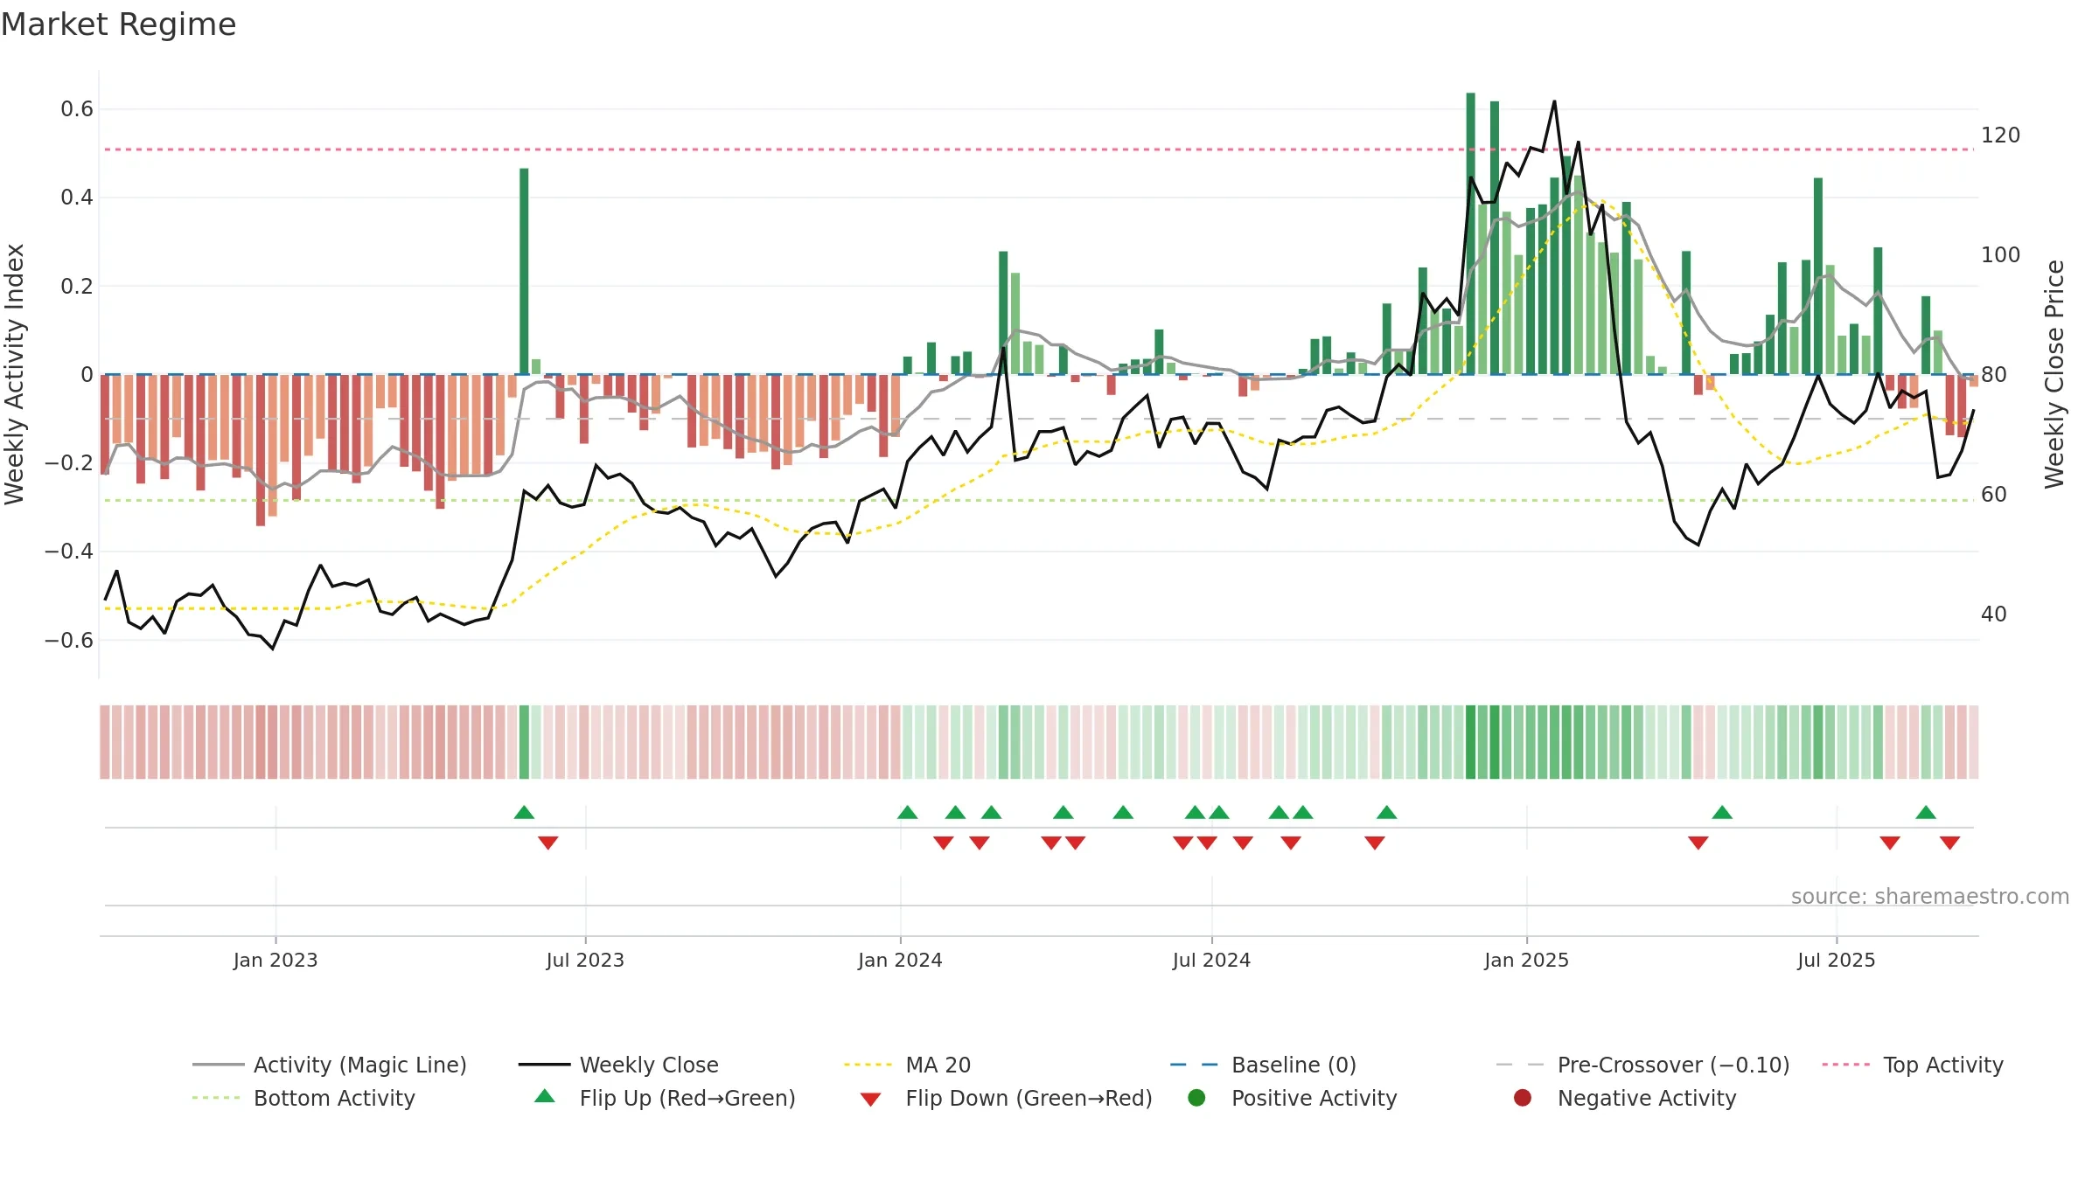Click the last red flip-down marker on the right

point(1949,843)
